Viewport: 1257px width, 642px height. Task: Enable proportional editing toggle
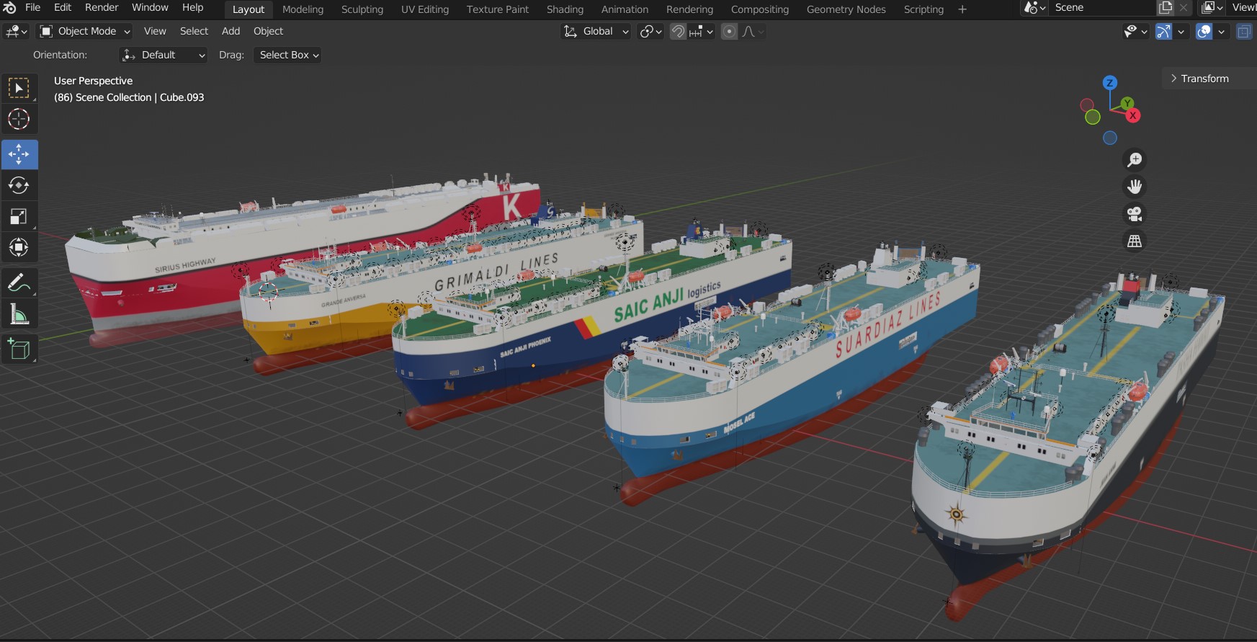click(x=729, y=32)
